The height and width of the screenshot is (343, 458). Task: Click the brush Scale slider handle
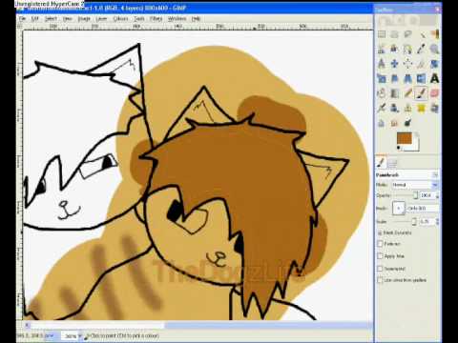pyautogui.click(x=414, y=221)
